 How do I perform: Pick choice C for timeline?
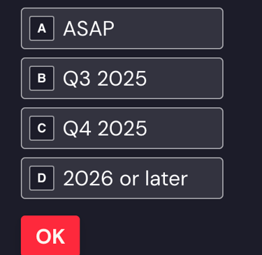click(122, 128)
